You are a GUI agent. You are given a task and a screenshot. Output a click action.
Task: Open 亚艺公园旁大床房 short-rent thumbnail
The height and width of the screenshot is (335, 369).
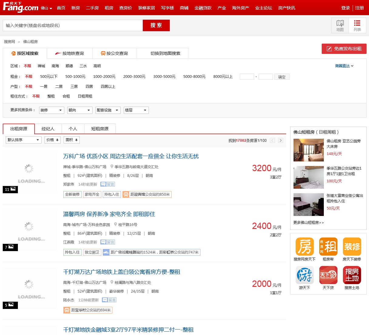pos(309,150)
